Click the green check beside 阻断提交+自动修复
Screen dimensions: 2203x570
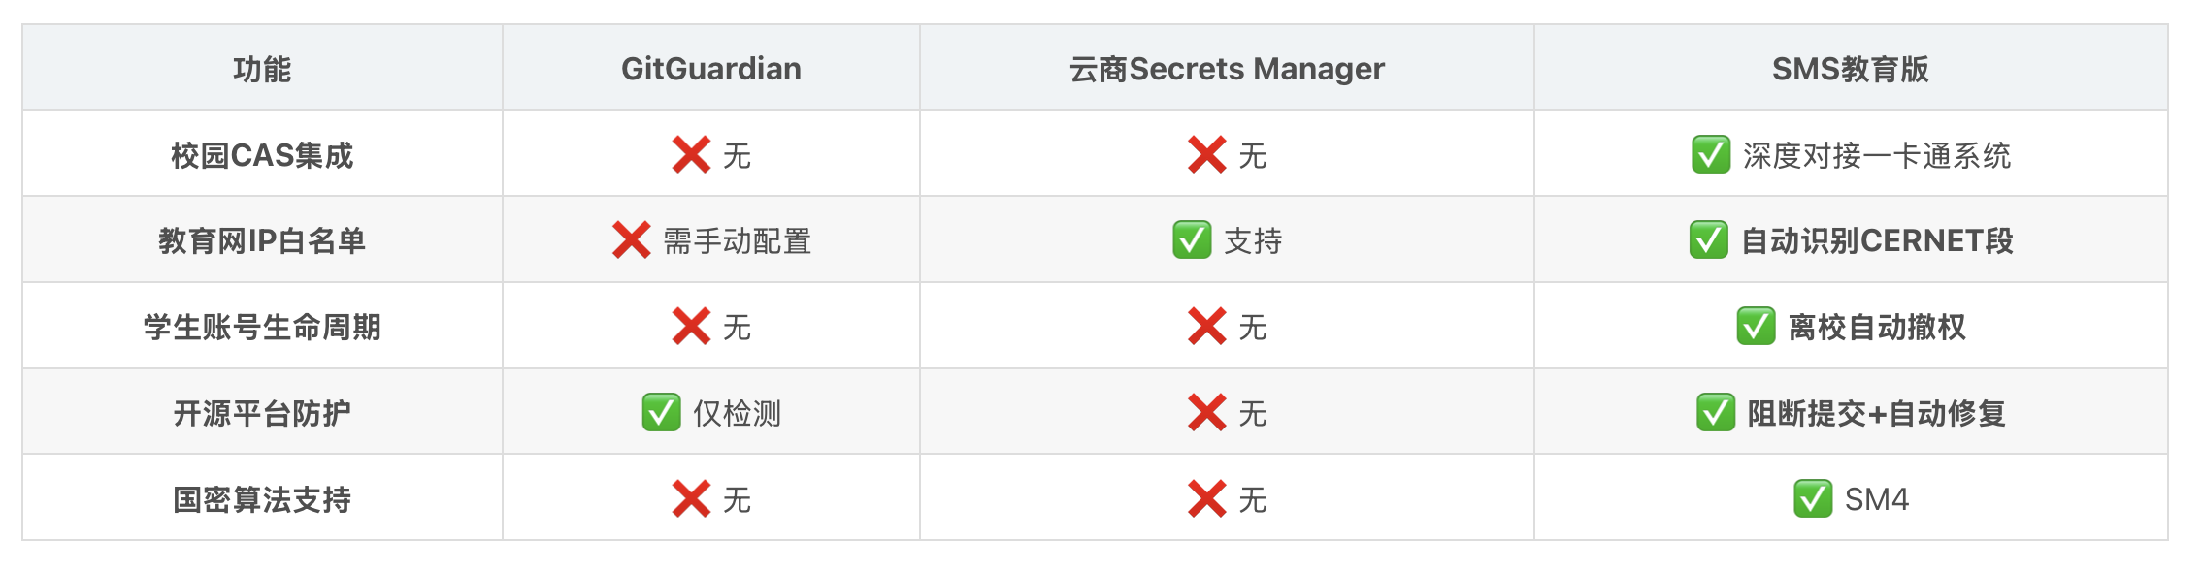pyautogui.click(x=1716, y=413)
